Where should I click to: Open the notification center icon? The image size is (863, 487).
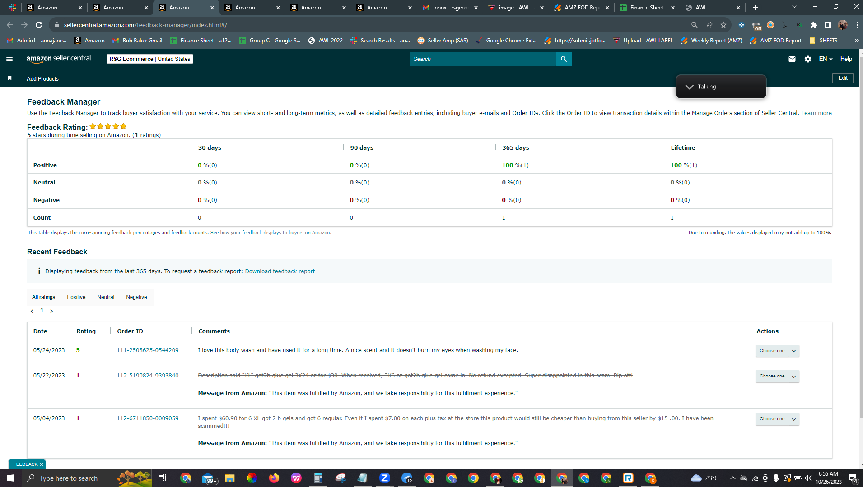pos(853,478)
